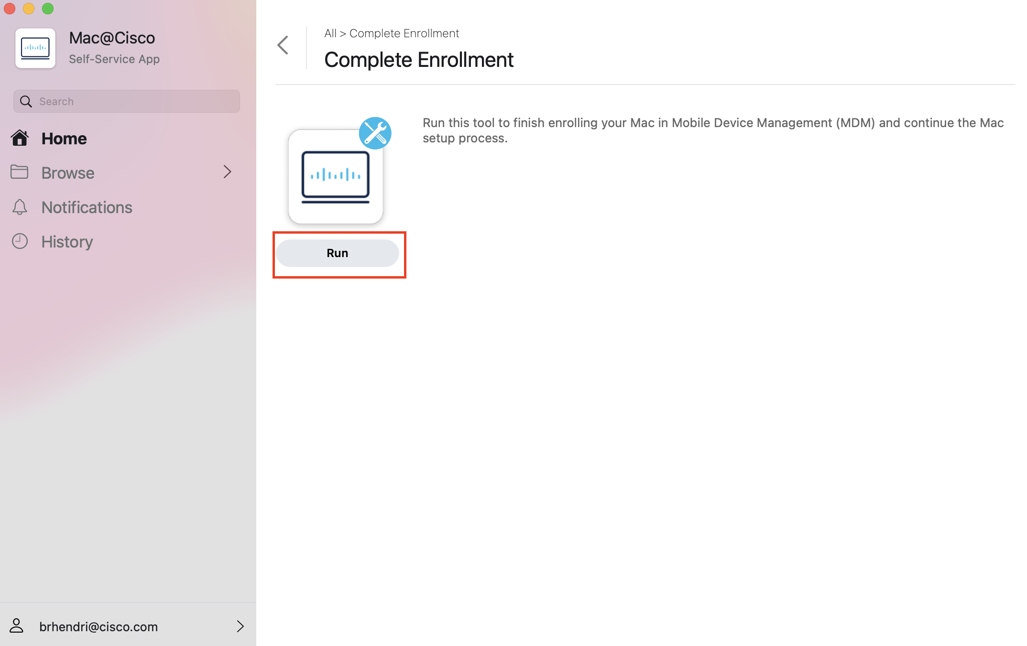Image resolution: width=1027 pixels, height=646 pixels.
Task: Click the back arrow chevron
Action: (283, 45)
